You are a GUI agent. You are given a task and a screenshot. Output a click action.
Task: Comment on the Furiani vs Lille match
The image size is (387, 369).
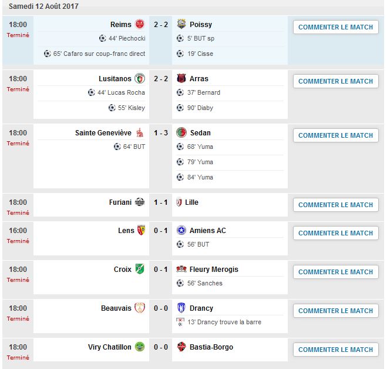tap(336, 205)
